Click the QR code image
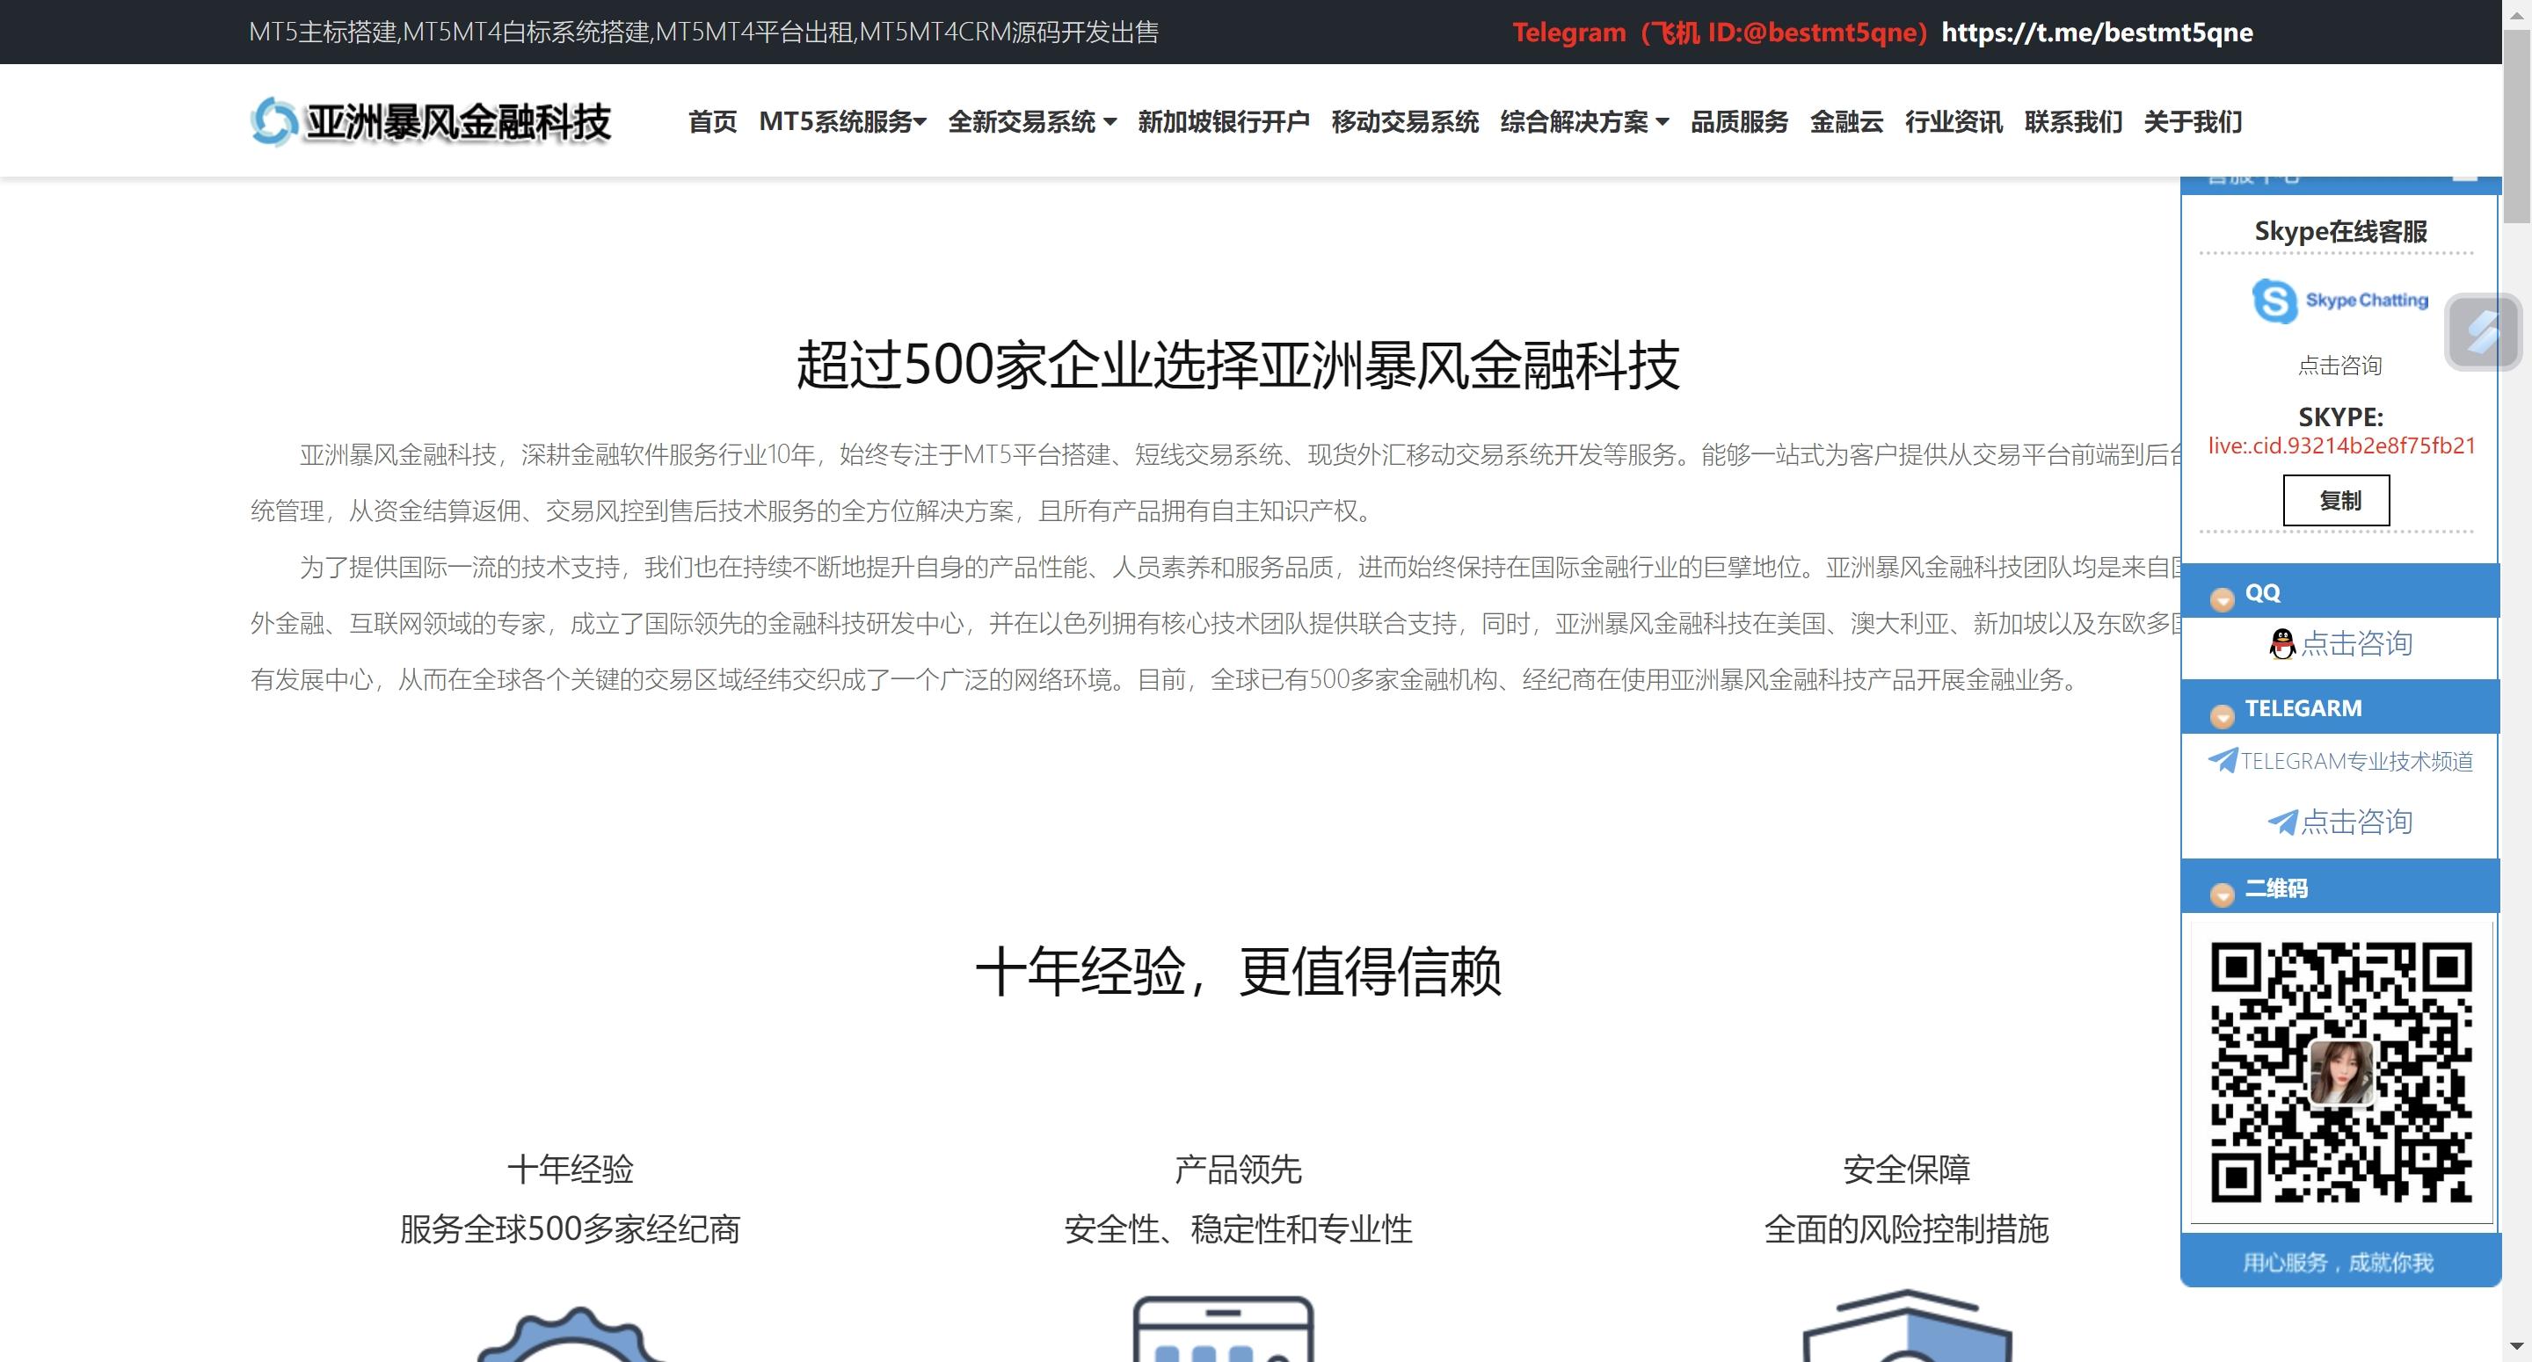 (2341, 1071)
